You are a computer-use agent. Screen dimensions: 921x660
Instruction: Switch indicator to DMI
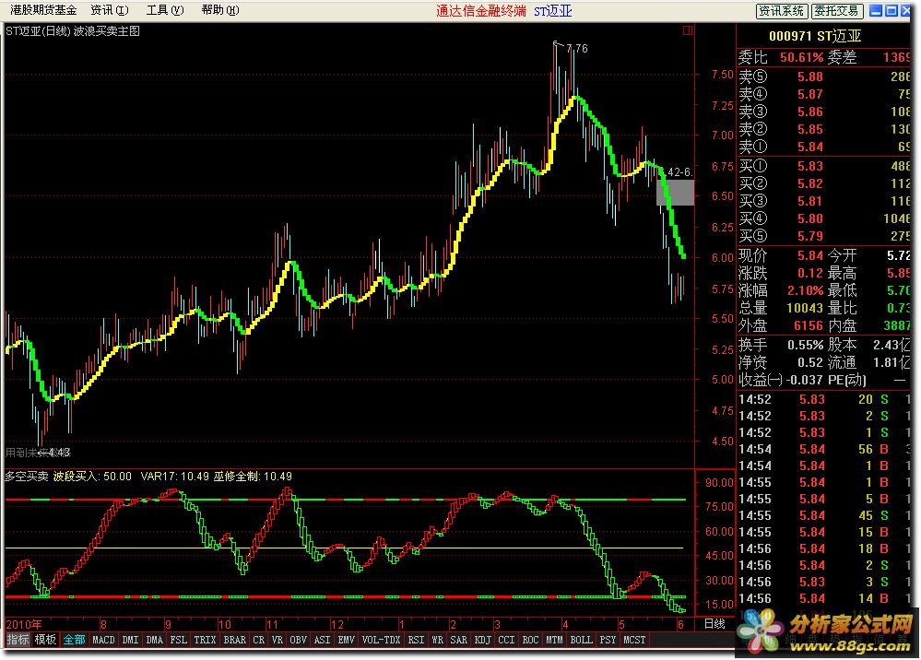130,640
